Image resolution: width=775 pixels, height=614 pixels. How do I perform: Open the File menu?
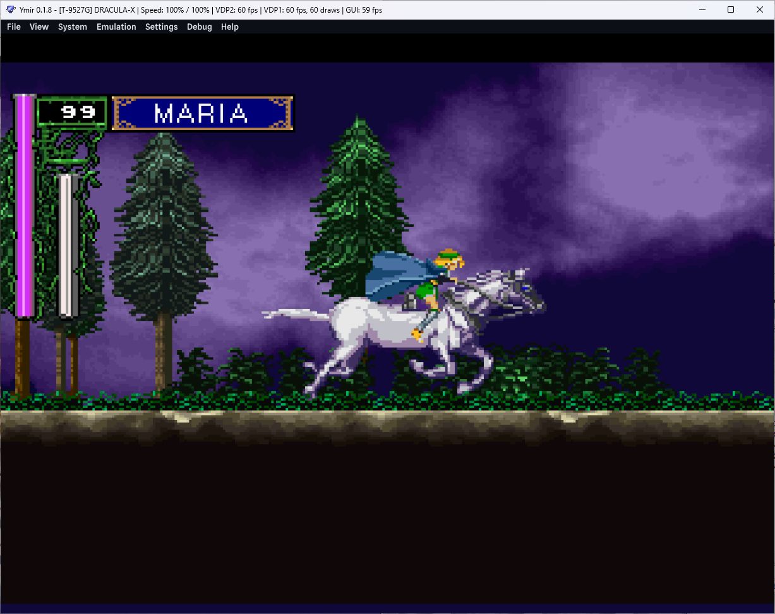[x=14, y=27]
